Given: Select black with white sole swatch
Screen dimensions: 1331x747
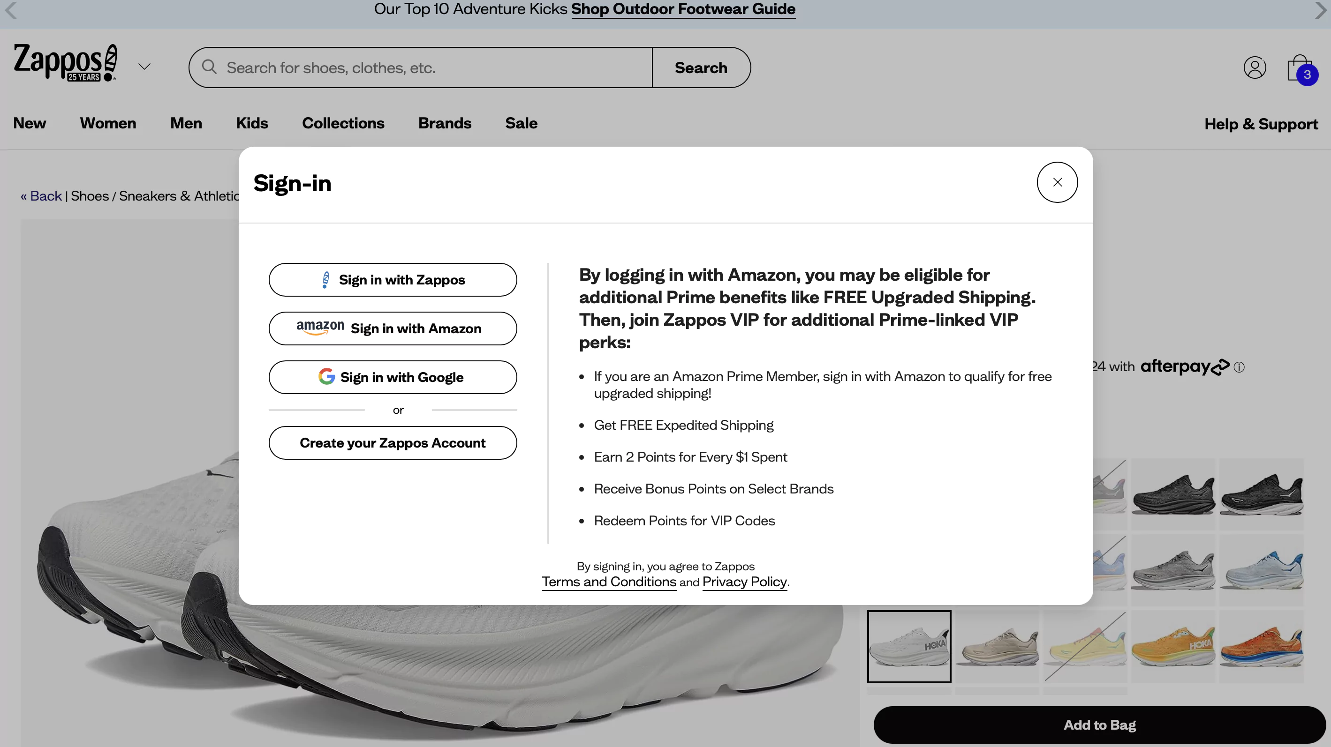Looking at the screenshot, I should 1261,494.
